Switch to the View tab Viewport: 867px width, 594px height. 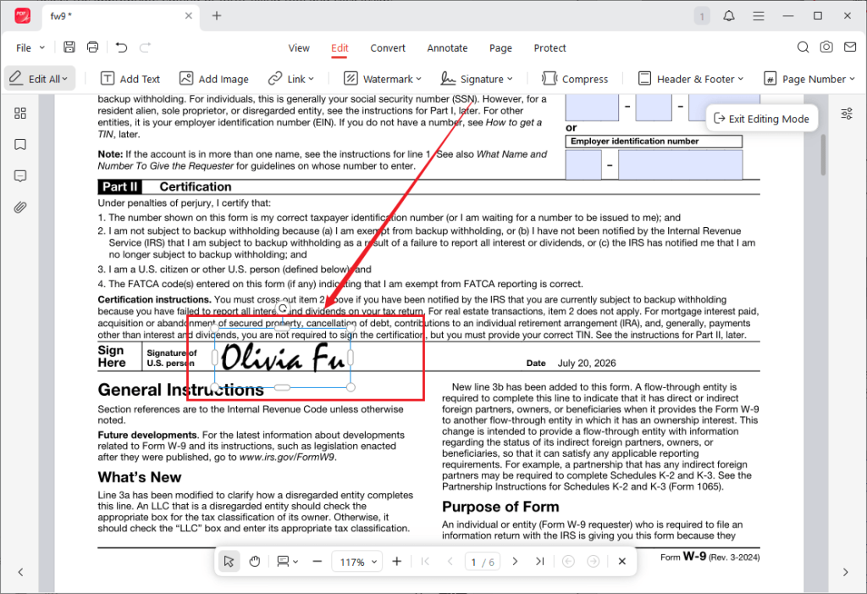[x=299, y=48]
